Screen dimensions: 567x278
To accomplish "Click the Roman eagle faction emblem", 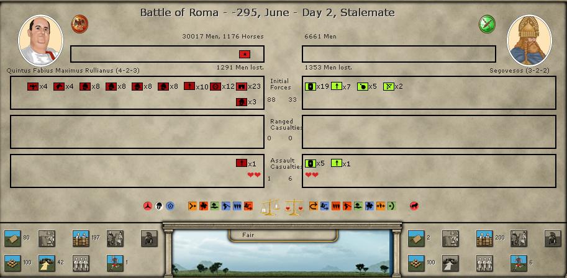I will point(79,24).
